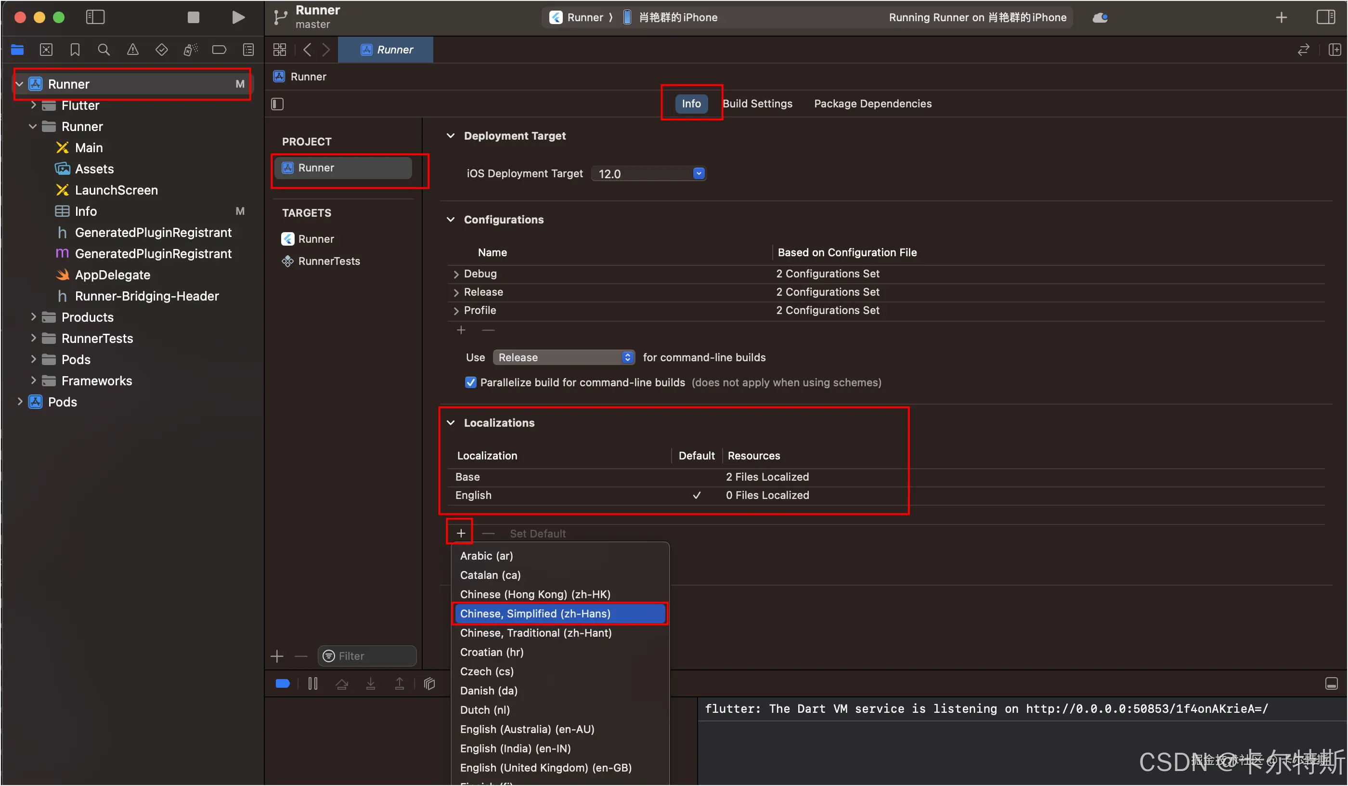Open the AppDelegate file in navigator
Image resolution: width=1348 pixels, height=786 pixels.
pos(112,275)
